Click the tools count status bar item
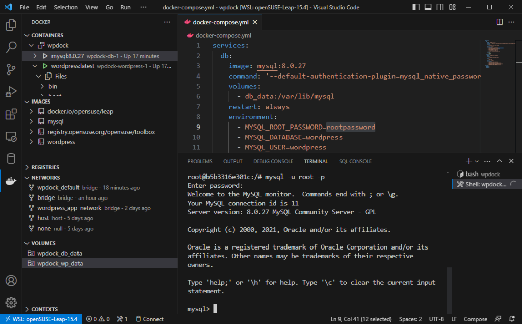The image size is (522, 324). 122,319
